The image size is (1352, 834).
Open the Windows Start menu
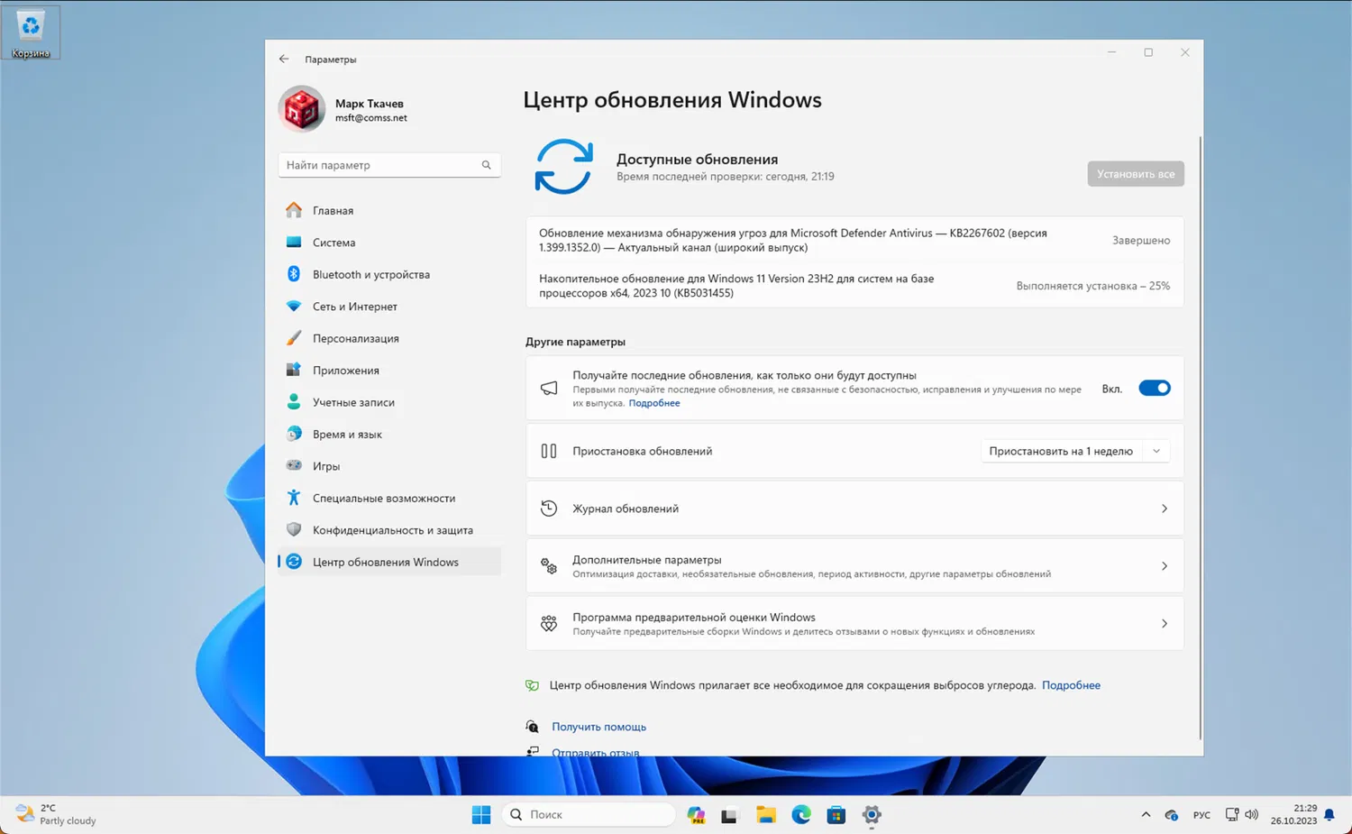click(481, 815)
